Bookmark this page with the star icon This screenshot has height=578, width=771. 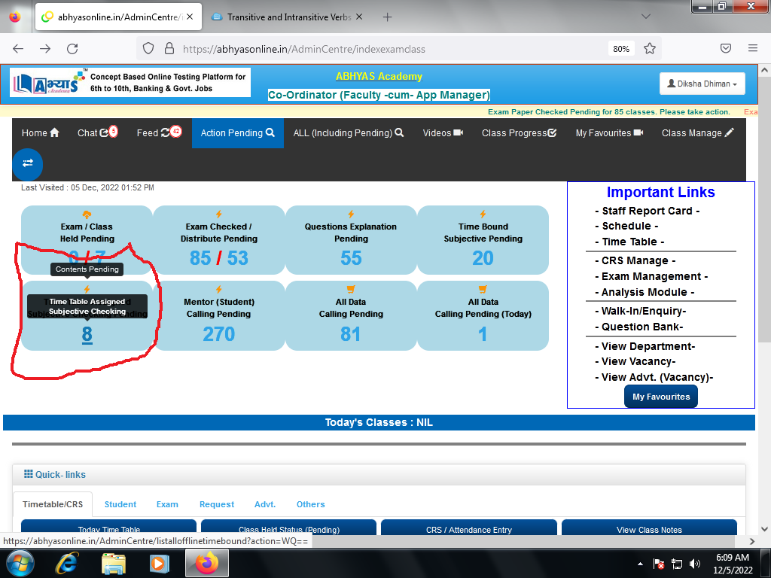pyautogui.click(x=650, y=49)
